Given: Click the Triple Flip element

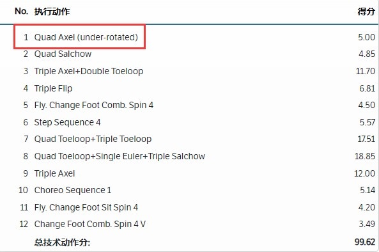Looking at the screenshot, I should coord(53,88).
